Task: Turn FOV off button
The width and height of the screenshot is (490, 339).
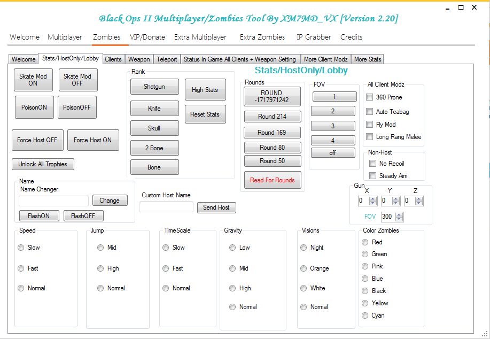Action: tap(333, 153)
